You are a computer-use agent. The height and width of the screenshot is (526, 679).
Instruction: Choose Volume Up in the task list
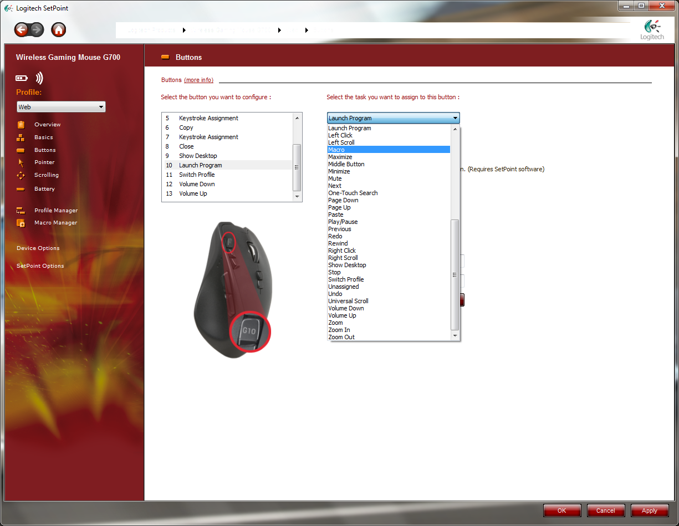[x=389, y=315]
